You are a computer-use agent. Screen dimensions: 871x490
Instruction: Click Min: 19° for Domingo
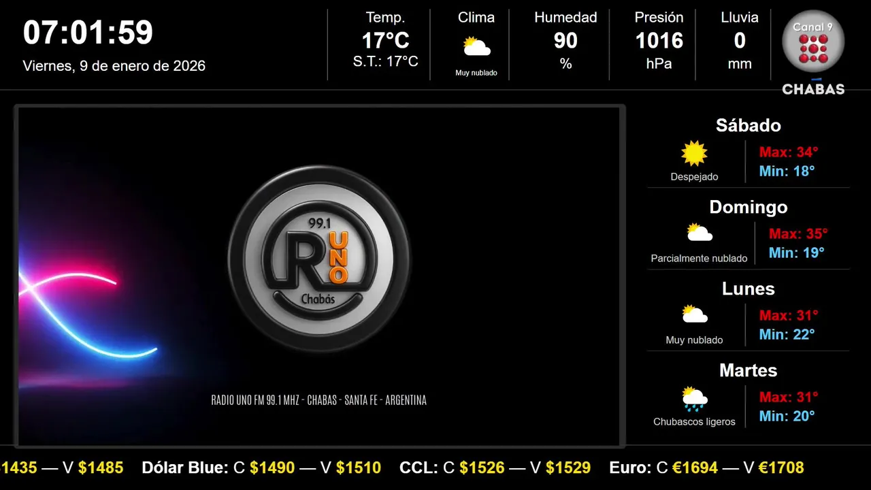tap(796, 252)
